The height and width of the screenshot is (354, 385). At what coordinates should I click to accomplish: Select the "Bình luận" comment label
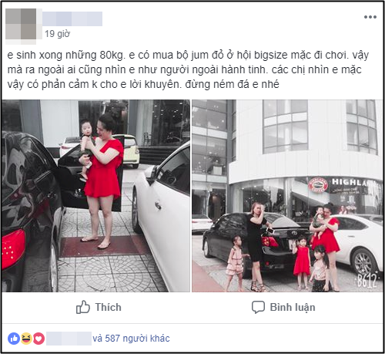click(x=293, y=307)
